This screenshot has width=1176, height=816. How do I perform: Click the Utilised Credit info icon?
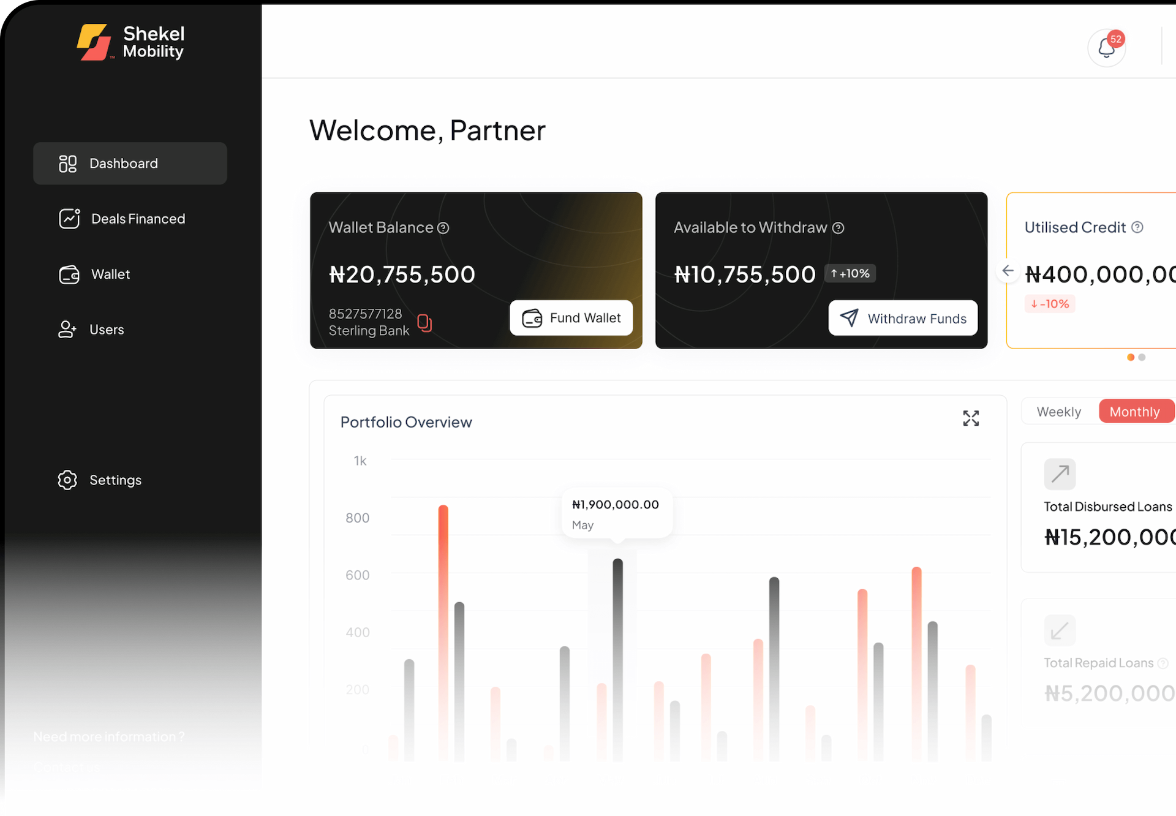pos(1138,227)
